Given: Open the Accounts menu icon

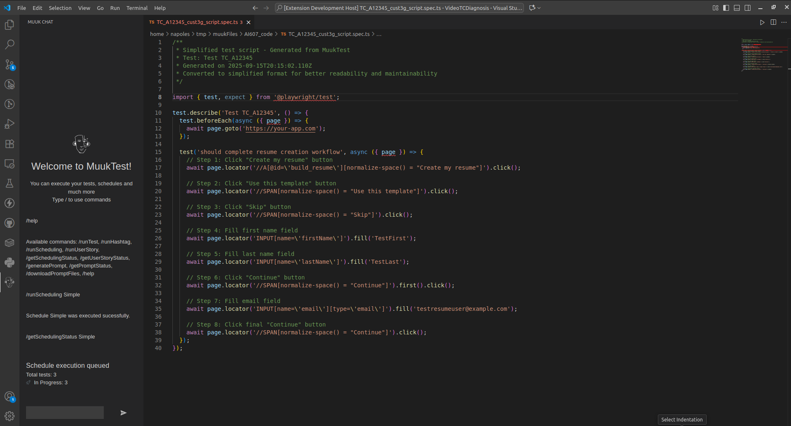Looking at the screenshot, I should (x=10, y=397).
